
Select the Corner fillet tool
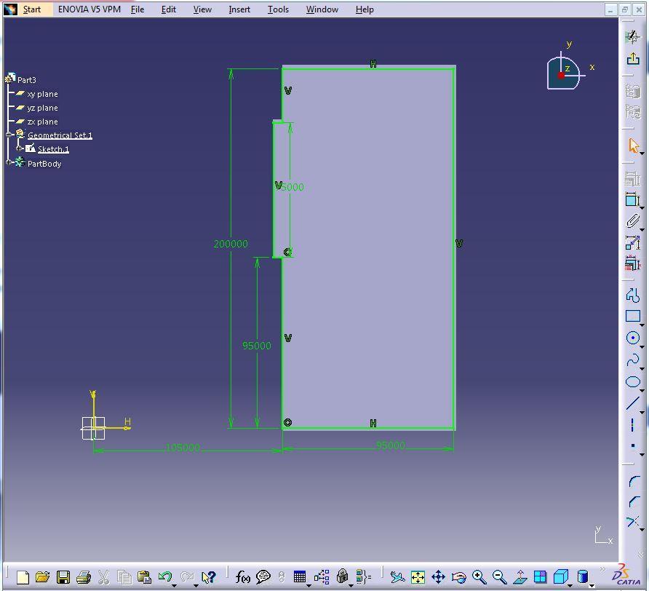(x=633, y=481)
